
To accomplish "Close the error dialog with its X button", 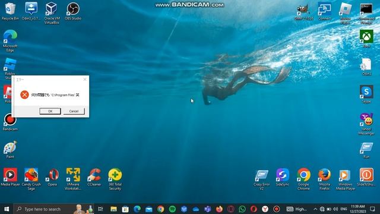I will pos(85,79).
